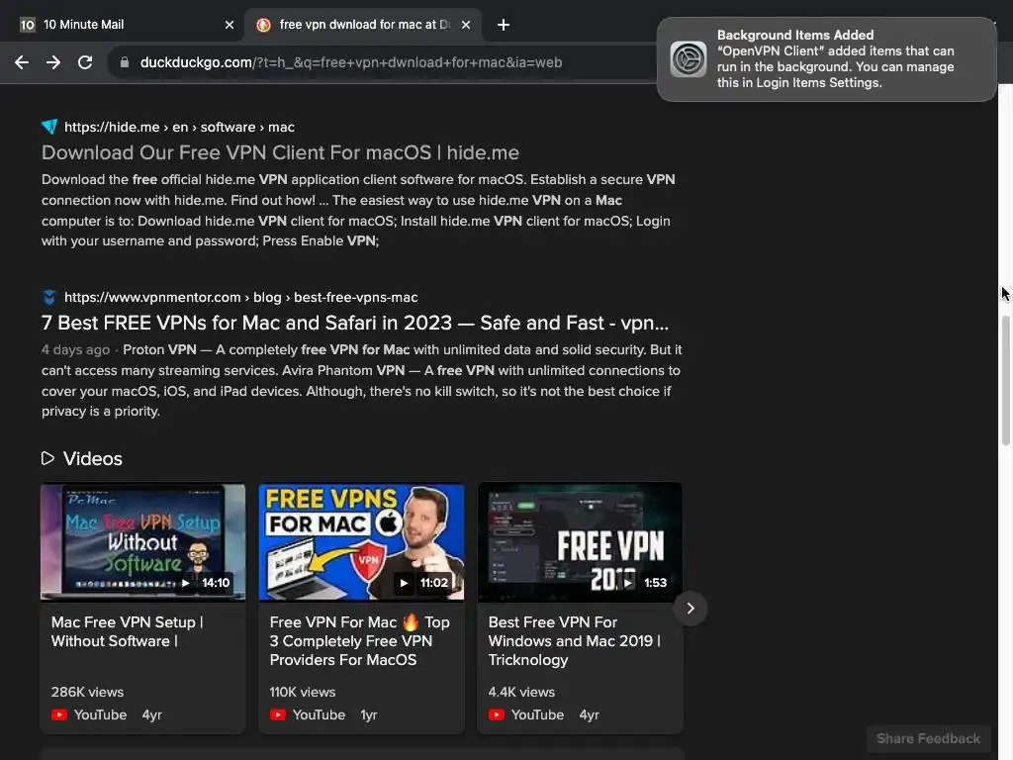Click the System Settings gear in notification
This screenshot has width=1013, height=760.
tap(689, 58)
